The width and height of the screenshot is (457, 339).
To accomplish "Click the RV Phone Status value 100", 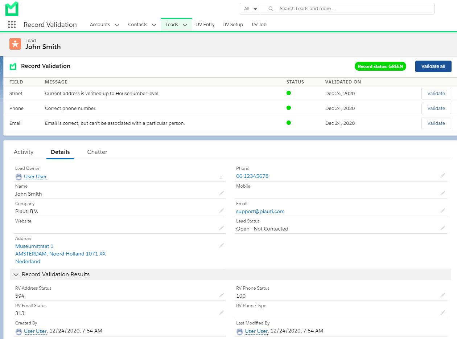I will coord(241,296).
